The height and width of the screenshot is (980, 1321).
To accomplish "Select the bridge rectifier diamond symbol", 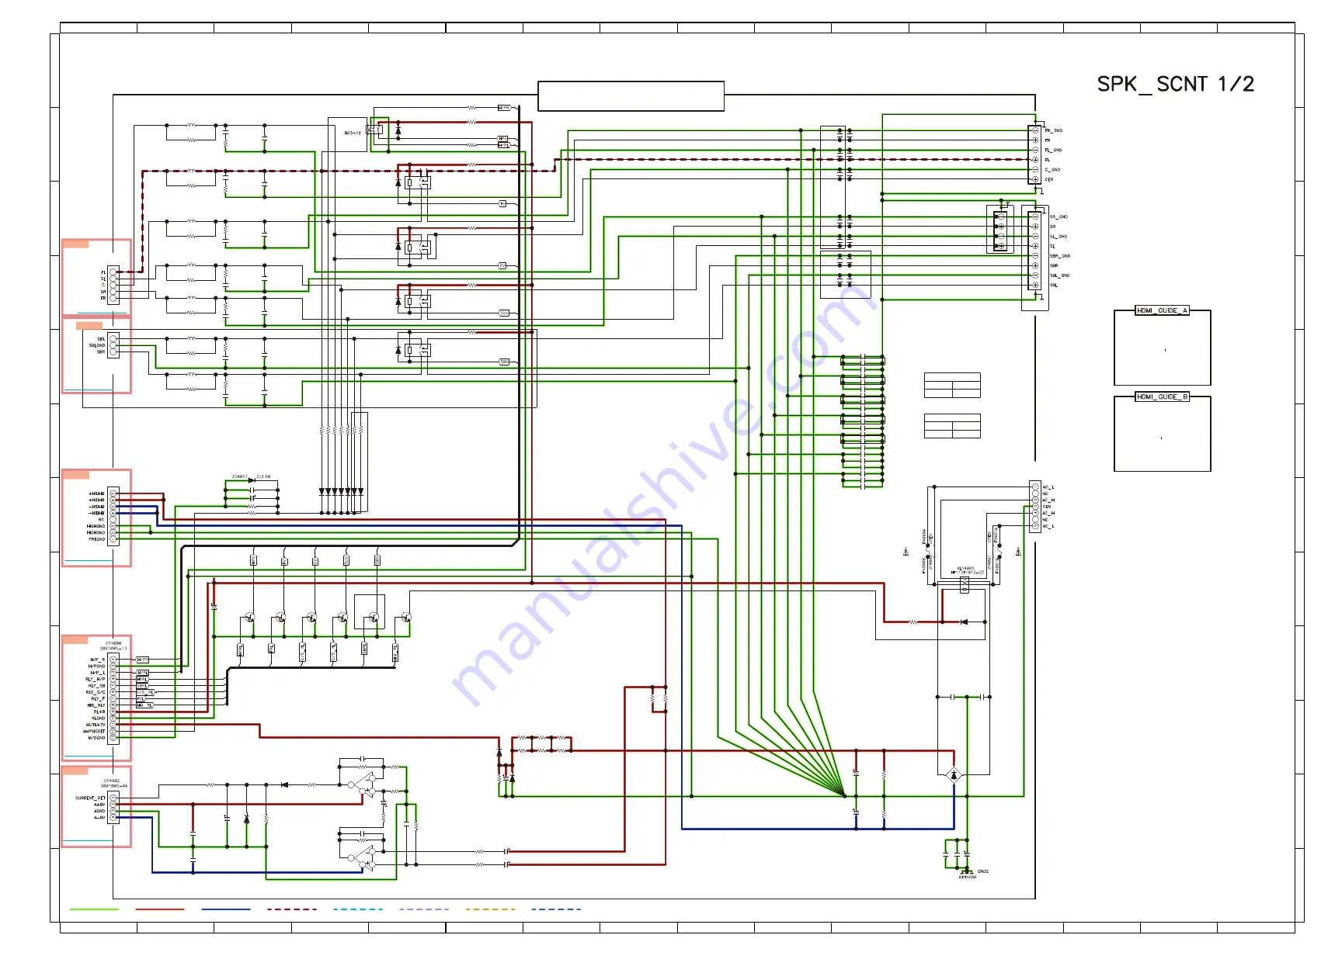I will (x=954, y=774).
